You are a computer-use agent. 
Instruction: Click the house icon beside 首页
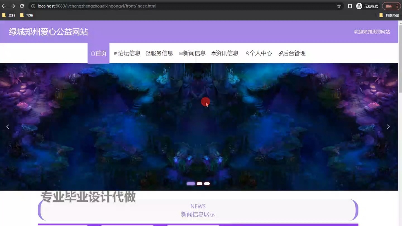(x=93, y=54)
